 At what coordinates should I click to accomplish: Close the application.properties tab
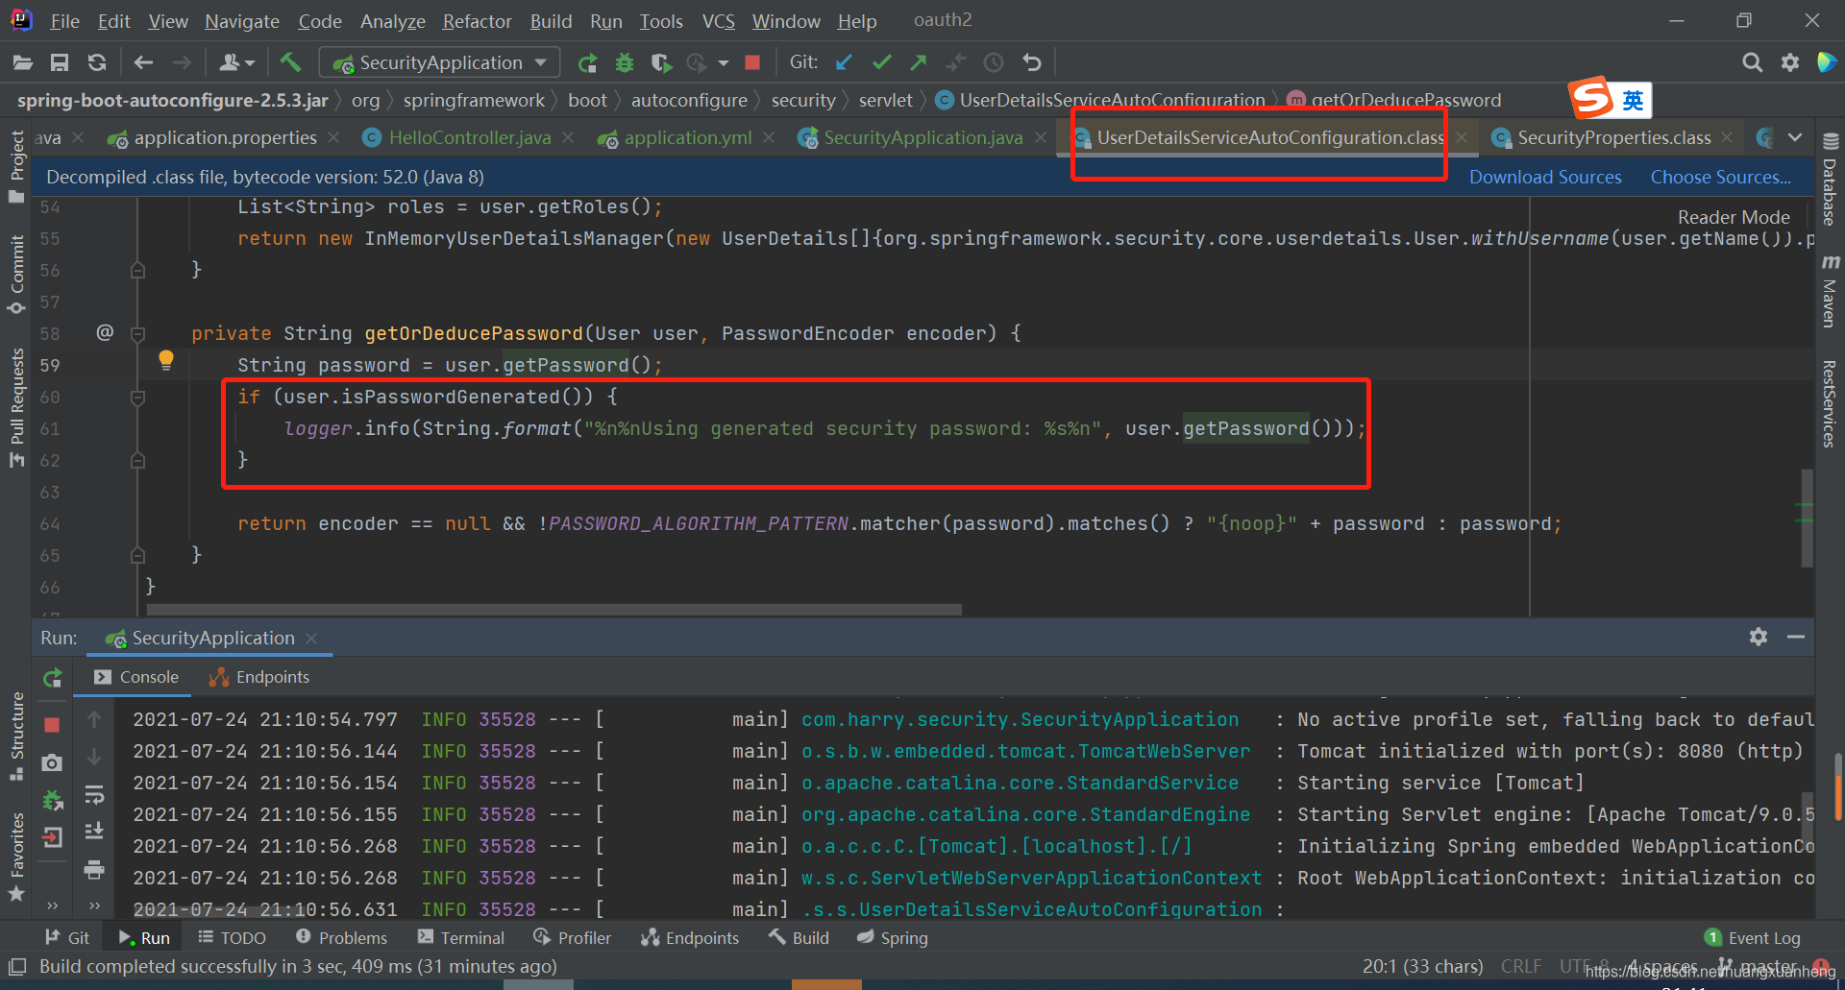(x=332, y=137)
